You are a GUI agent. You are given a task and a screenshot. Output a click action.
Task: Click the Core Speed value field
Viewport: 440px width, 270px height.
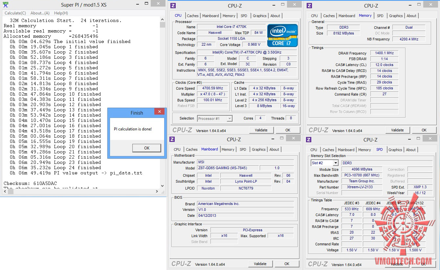click(x=213, y=88)
